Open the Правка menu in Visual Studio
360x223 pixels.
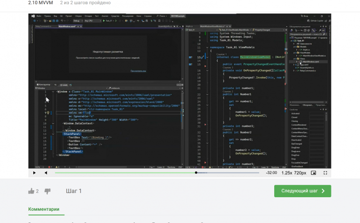coord(47,16)
